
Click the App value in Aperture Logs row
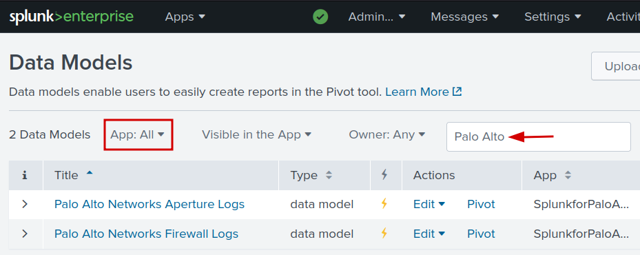(581, 204)
